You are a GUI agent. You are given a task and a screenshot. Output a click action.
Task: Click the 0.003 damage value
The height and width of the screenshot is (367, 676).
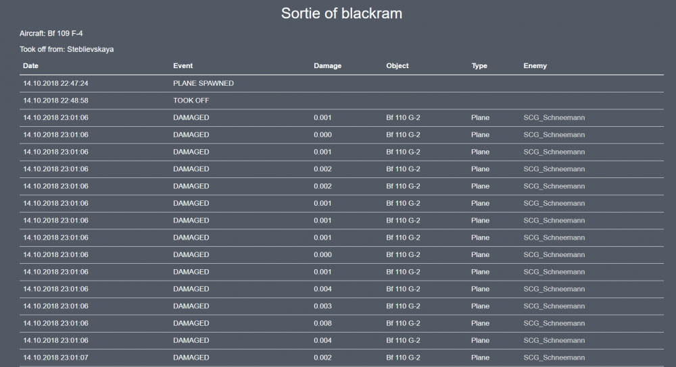(x=322, y=306)
